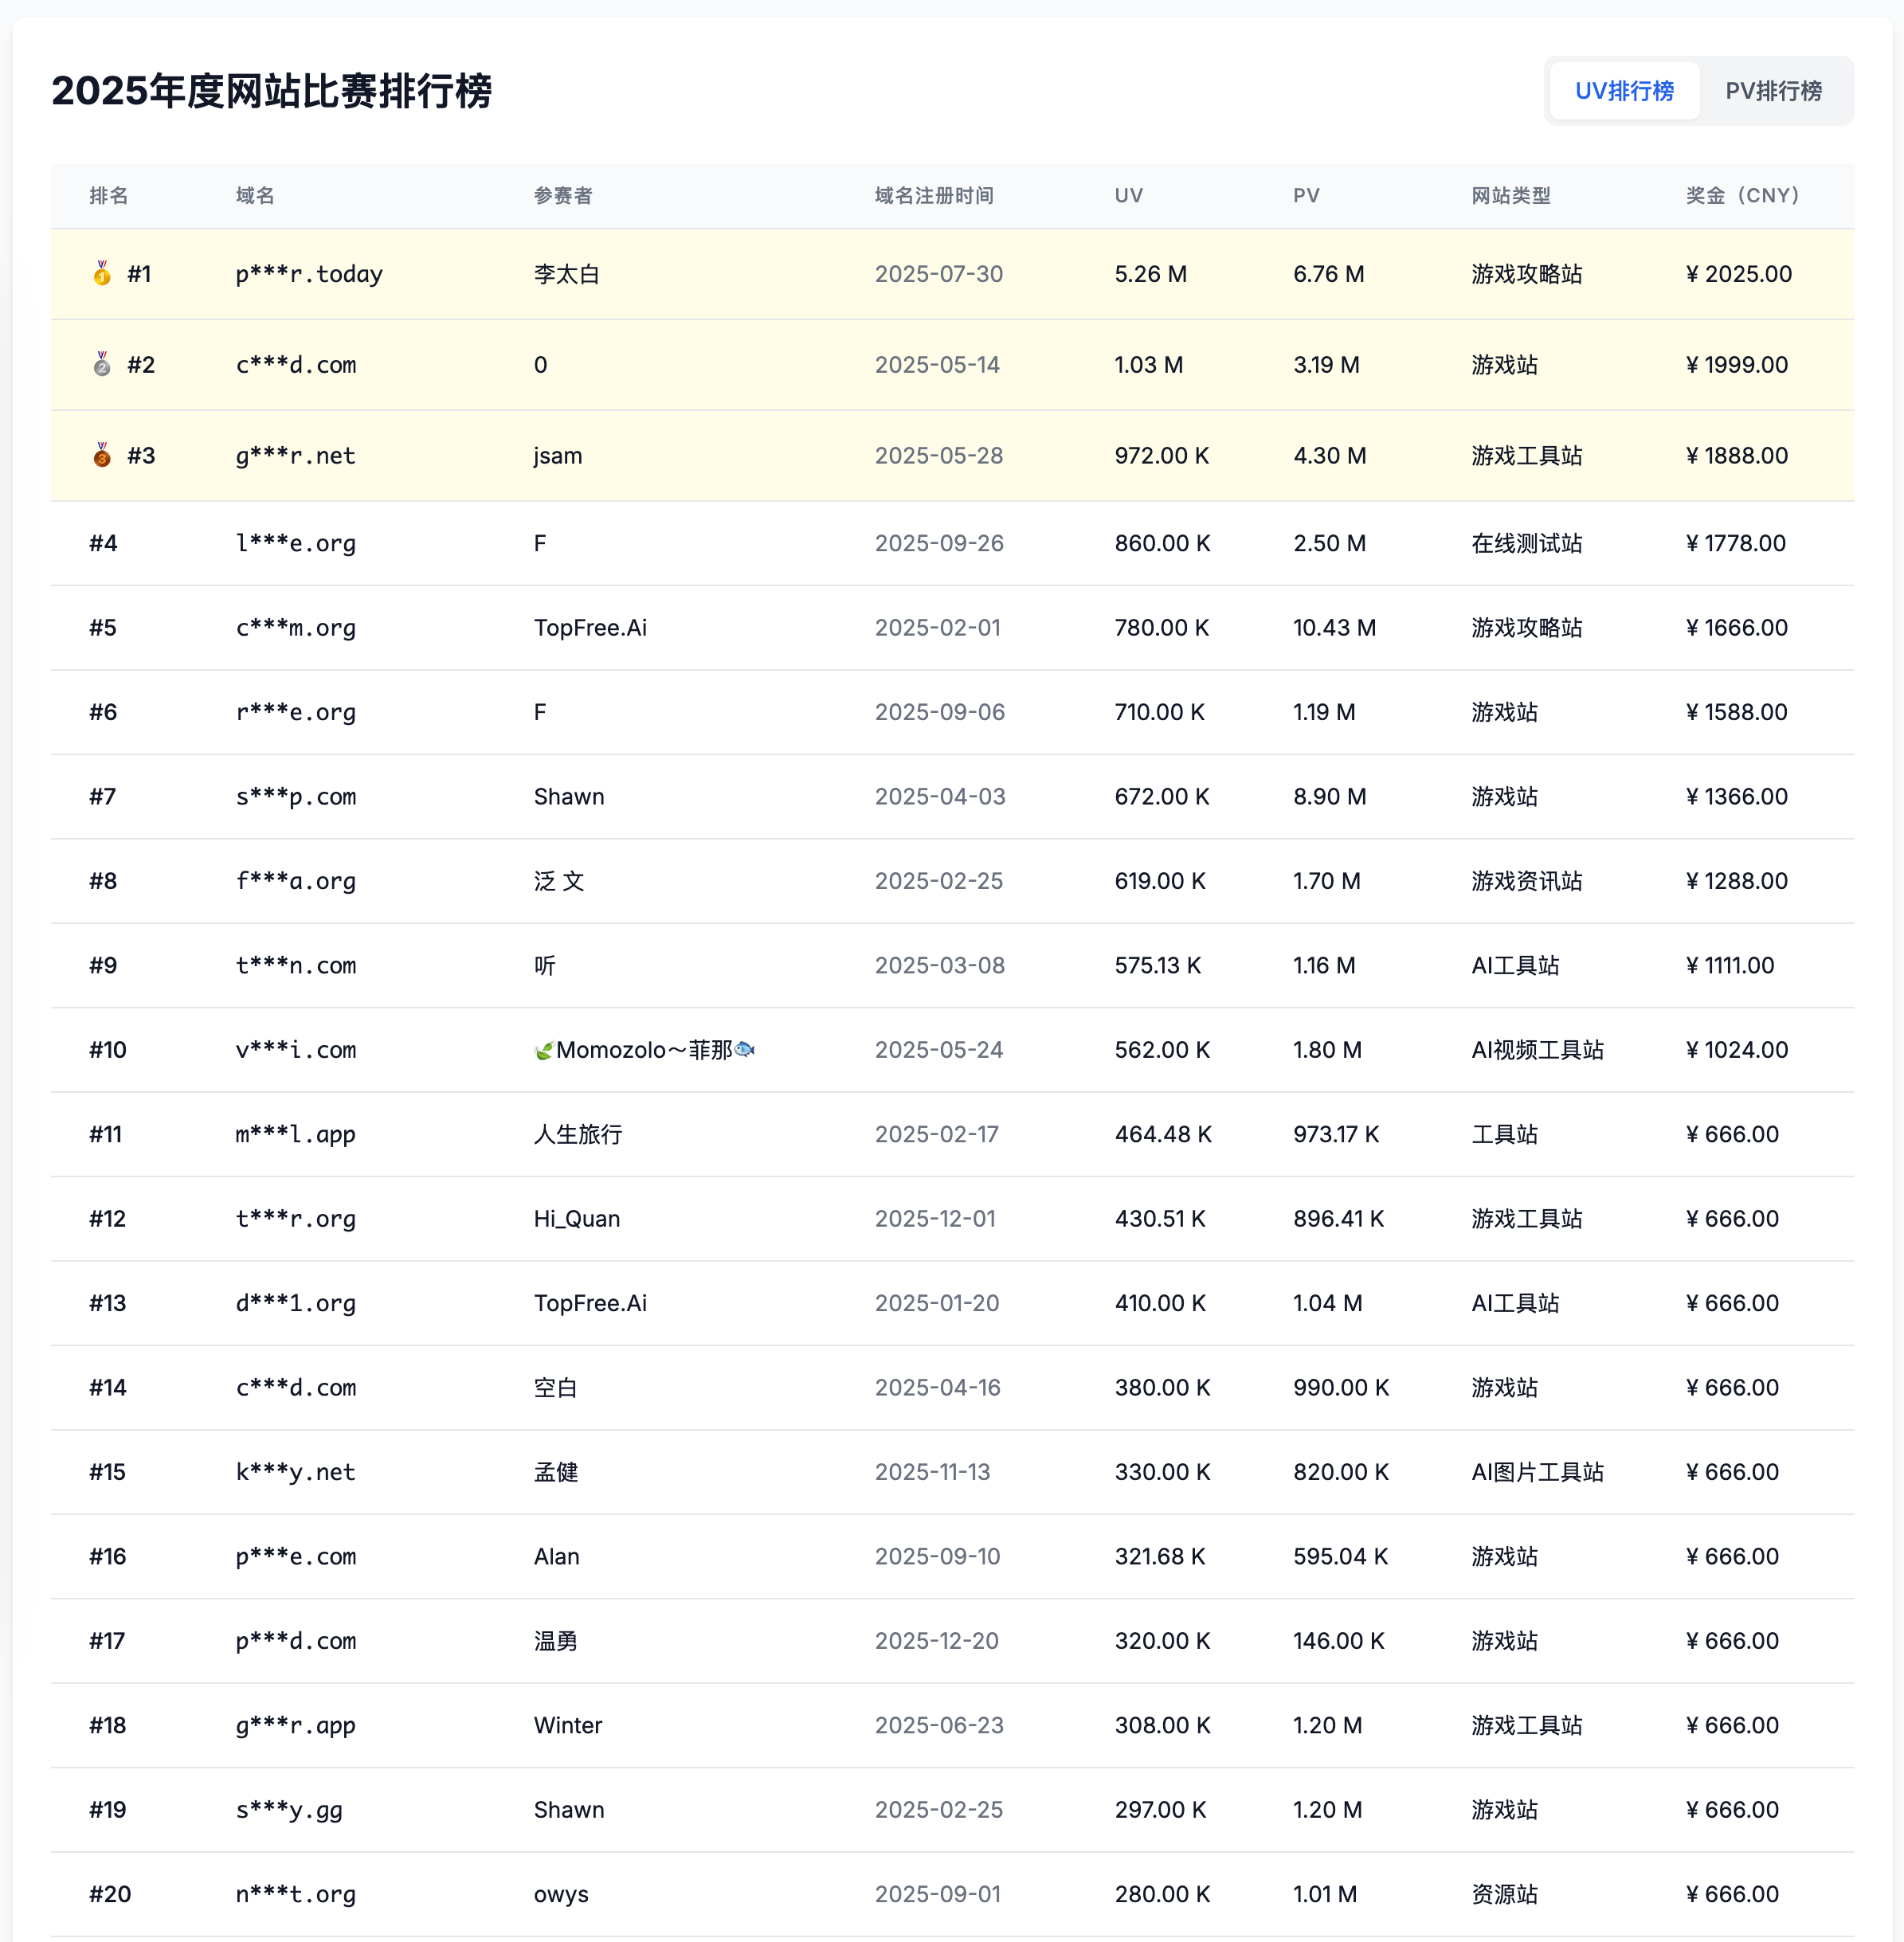Click participant jsam

[558, 456]
